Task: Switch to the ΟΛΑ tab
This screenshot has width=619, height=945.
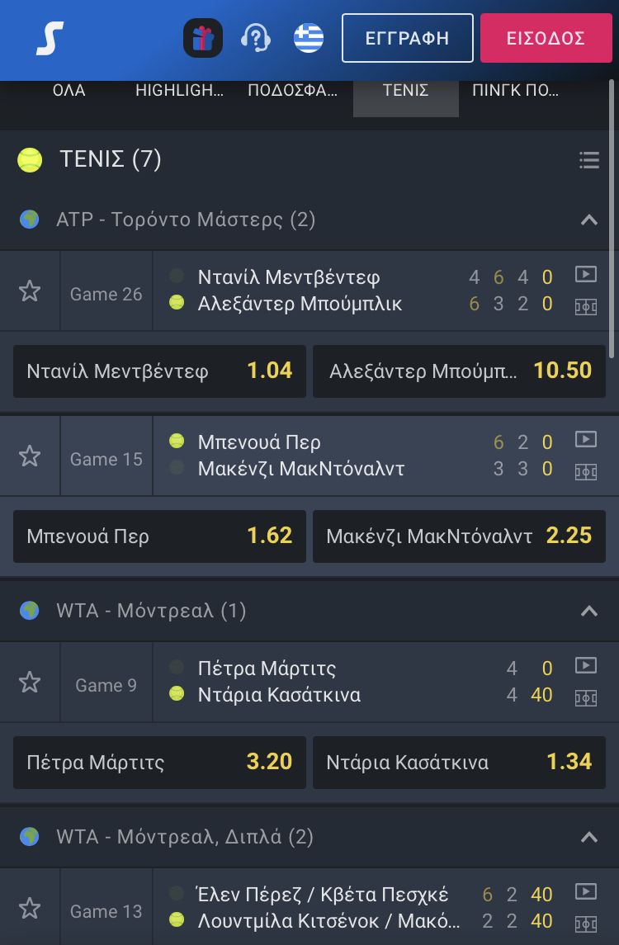Action: point(69,91)
